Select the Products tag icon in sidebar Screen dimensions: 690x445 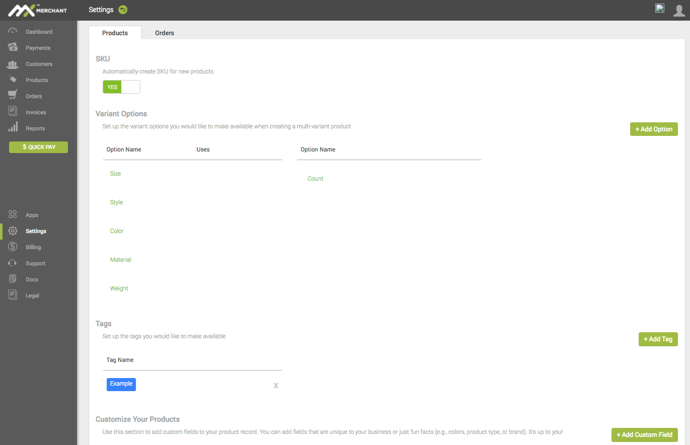pos(13,80)
